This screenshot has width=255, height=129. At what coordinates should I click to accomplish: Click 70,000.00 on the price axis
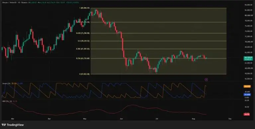pos(249,42)
